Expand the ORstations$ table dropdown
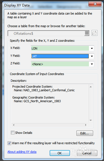 click(87, 33)
